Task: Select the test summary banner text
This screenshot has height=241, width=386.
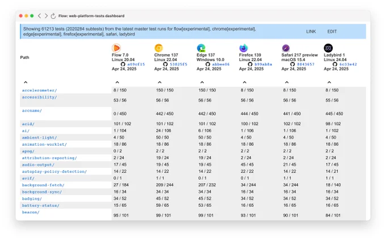Action: pos(140,32)
